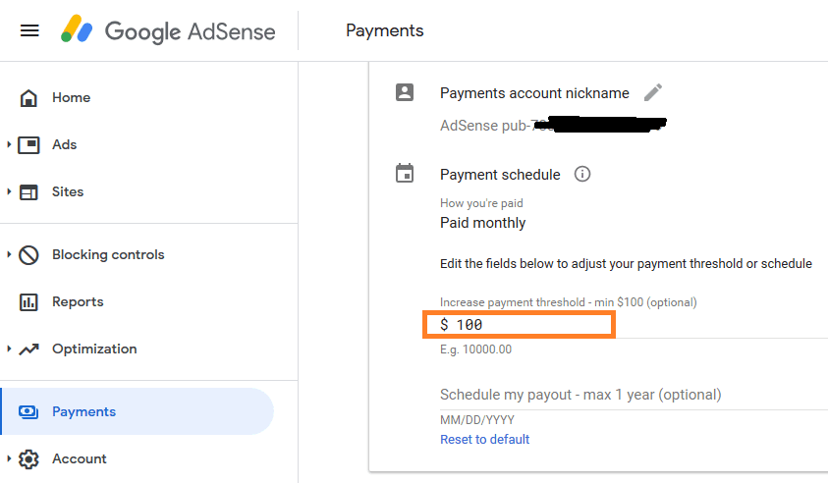Expand the Ads menu arrow
The width and height of the screenshot is (828, 483).
pos(9,144)
